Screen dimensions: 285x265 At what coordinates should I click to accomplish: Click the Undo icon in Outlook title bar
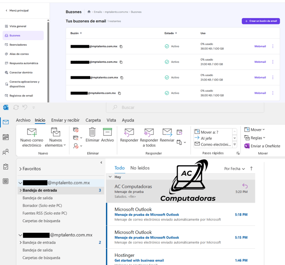25,107
